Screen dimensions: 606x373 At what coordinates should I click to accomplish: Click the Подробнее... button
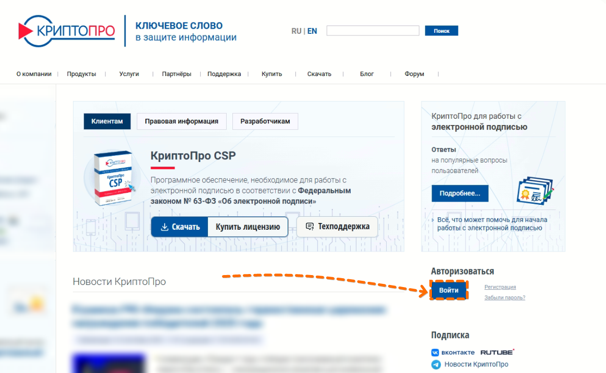pyautogui.click(x=460, y=193)
